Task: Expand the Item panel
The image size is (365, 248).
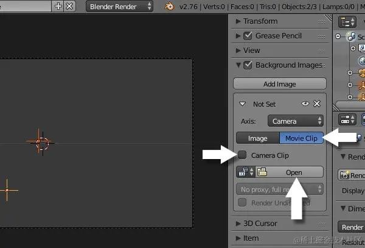Action: coord(238,238)
